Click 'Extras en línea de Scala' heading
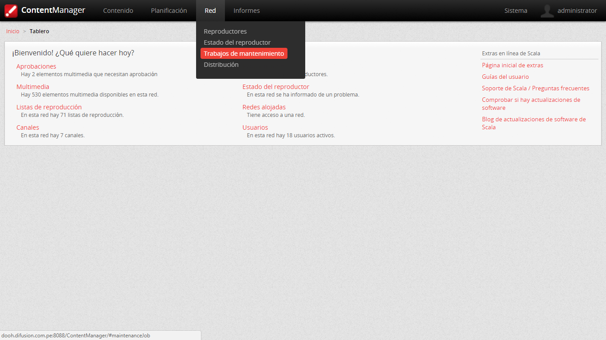Image resolution: width=606 pixels, height=340 pixels. tap(511, 54)
